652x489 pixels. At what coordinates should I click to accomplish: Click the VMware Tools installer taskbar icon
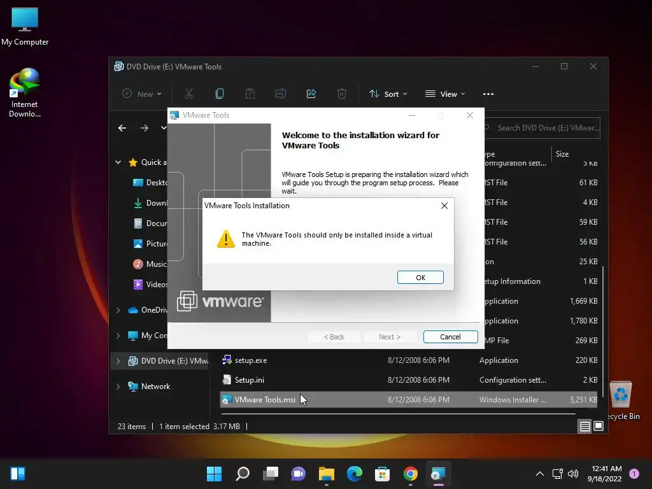[438, 474]
